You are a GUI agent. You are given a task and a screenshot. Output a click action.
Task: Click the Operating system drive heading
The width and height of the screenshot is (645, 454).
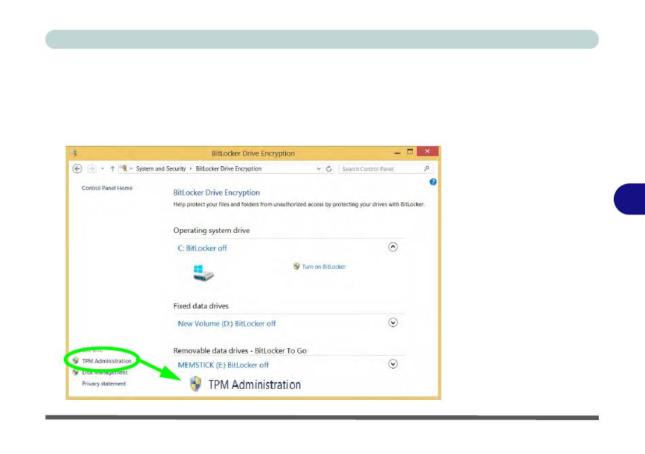pyautogui.click(x=211, y=230)
